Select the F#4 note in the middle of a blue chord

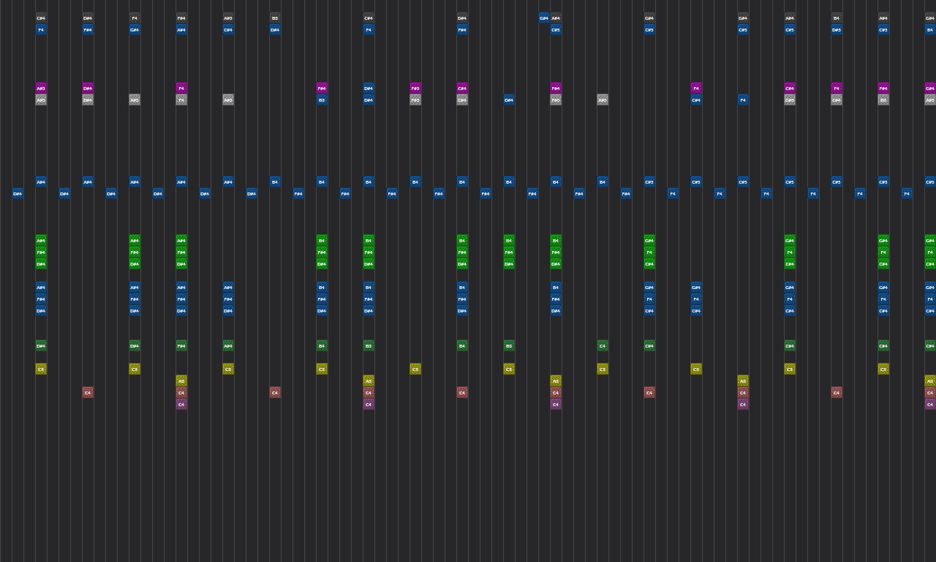40,299
